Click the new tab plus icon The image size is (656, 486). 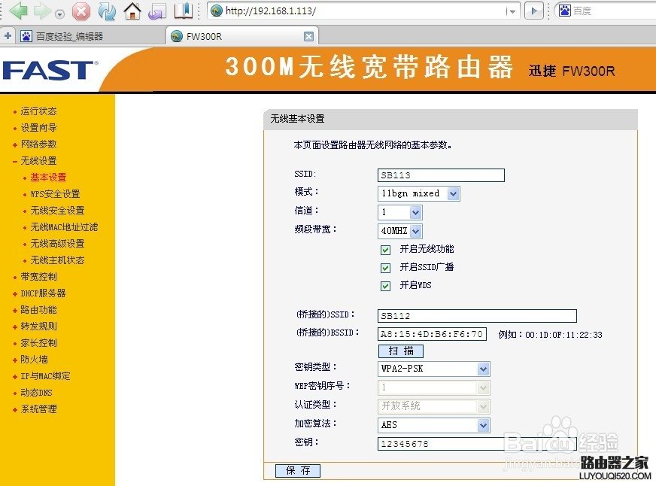[7, 35]
